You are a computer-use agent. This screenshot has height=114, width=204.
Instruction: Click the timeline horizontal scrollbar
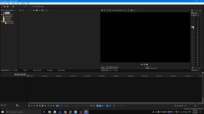click(113, 103)
